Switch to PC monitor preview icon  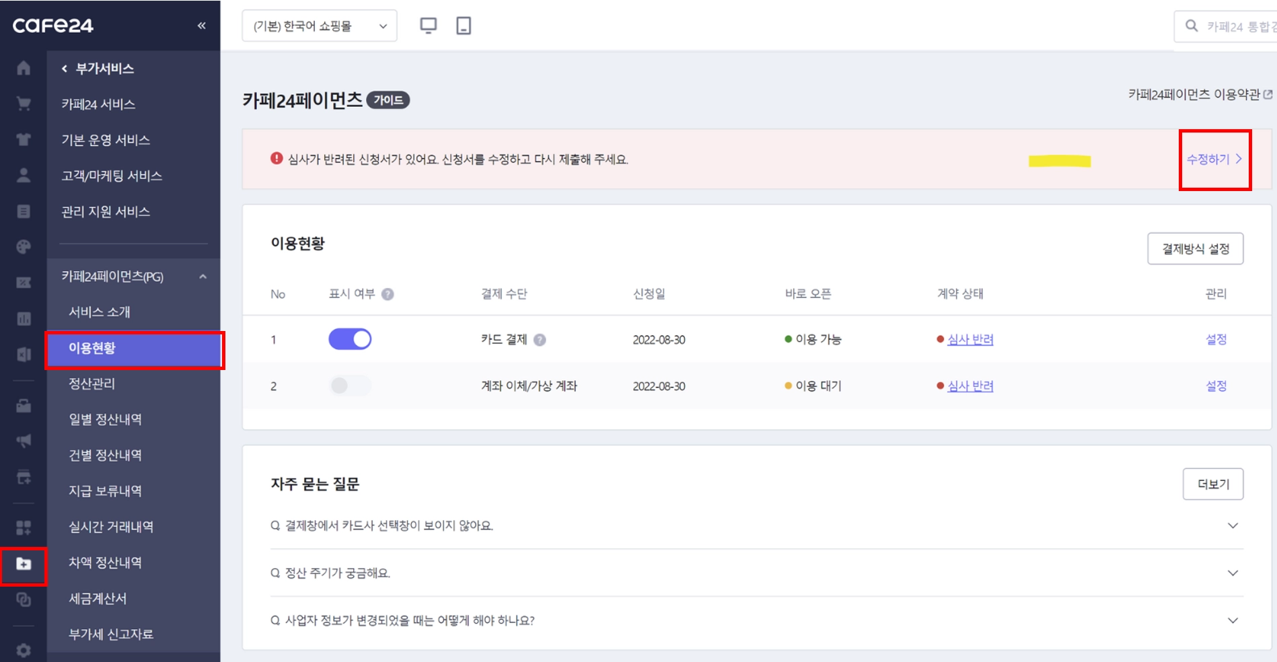(428, 26)
